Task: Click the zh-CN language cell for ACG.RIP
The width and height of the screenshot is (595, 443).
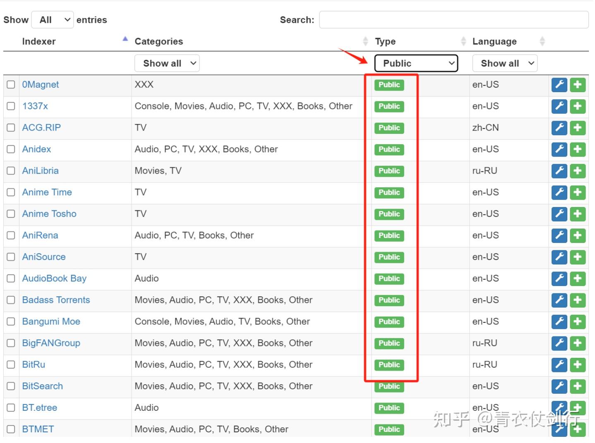Action: (x=486, y=128)
